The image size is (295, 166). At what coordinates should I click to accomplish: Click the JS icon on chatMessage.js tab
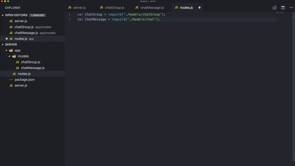tap(137, 7)
